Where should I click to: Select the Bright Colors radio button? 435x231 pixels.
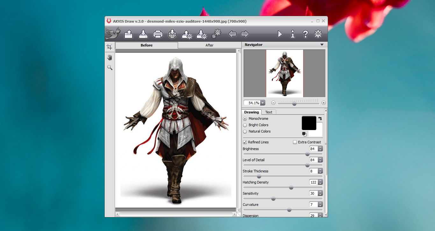coord(245,125)
